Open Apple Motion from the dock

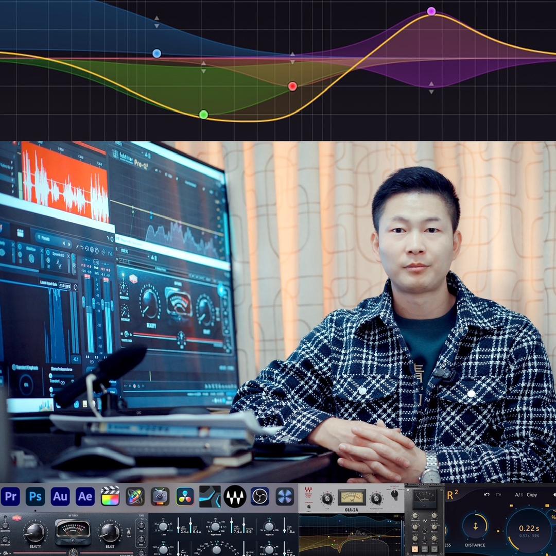click(135, 496)
